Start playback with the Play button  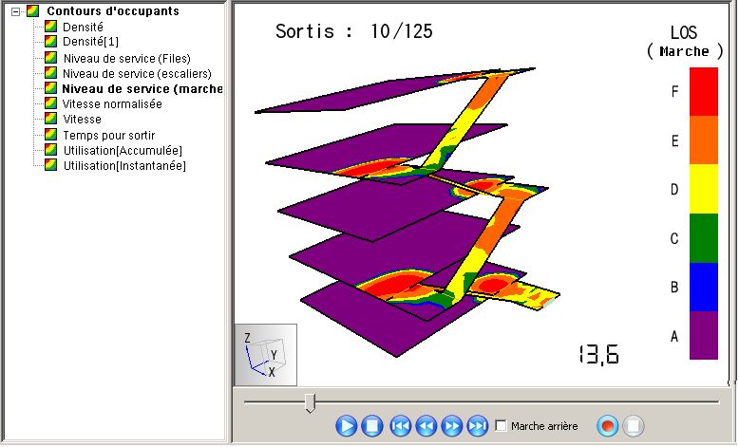pos(346,426)
